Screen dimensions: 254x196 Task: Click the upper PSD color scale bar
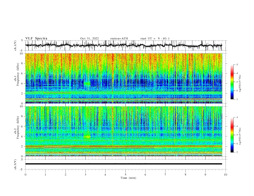(232, 82)
